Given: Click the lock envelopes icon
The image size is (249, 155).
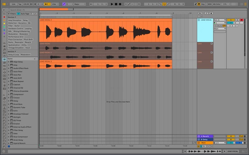Looking at the screenshot, I should [x=211, y=13].
